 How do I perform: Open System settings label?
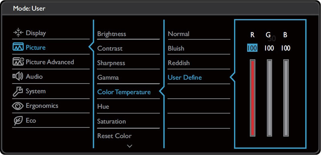pyautogui.click(x=36, y=91)
